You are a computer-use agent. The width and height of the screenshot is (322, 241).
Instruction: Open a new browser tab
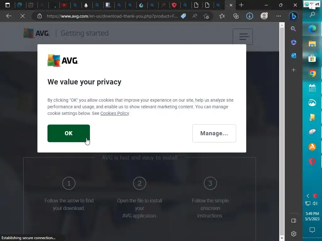(241, 5)
